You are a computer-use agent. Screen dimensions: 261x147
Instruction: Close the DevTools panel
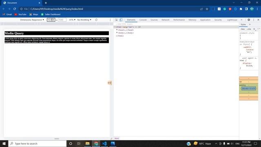click(x=258, y=20)
